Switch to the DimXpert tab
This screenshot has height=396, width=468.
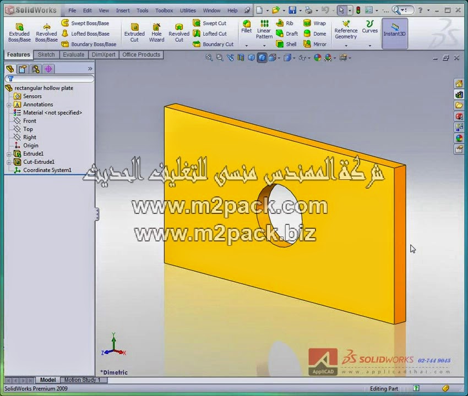tap(104, 54)
